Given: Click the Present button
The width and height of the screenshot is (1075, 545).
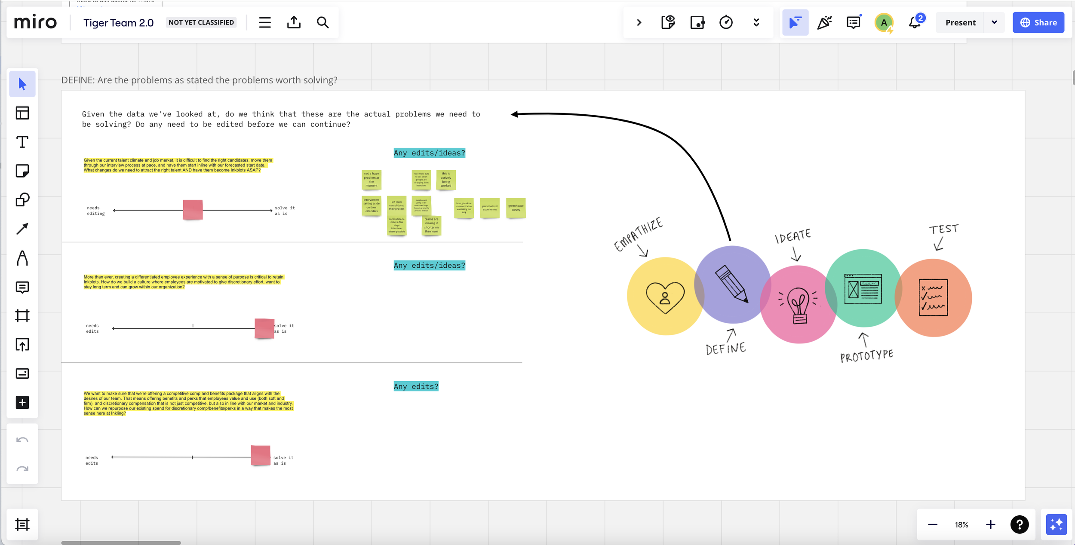Looking at the screenshot, I should pos(960,22).
